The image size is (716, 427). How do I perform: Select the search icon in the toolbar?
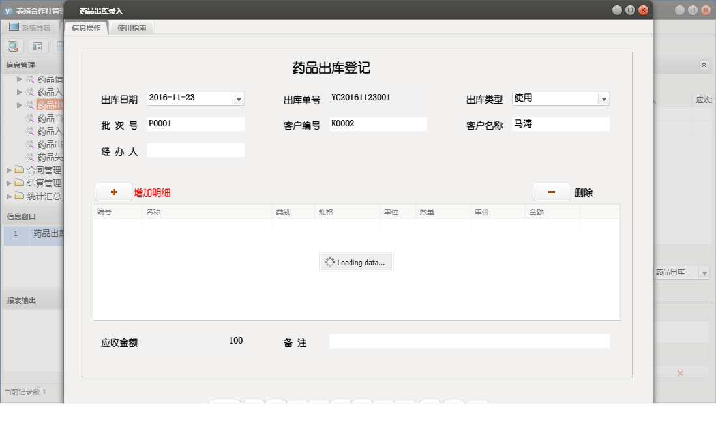pyautogui.click(x=13, y=46)
